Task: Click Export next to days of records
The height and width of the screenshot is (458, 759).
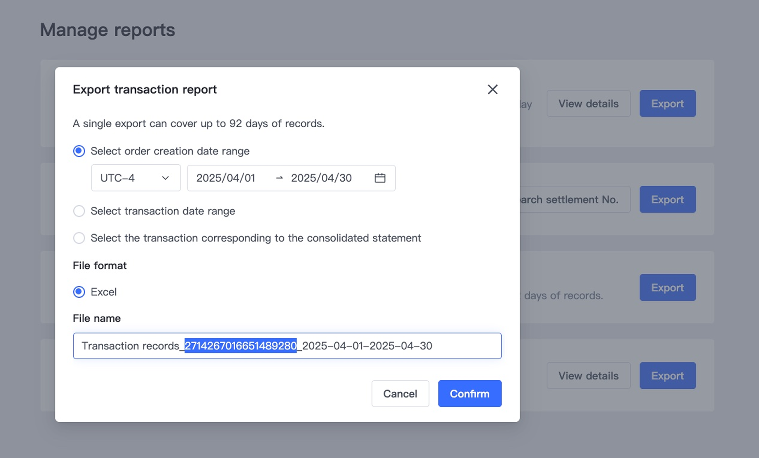Action: coord(667,287)
